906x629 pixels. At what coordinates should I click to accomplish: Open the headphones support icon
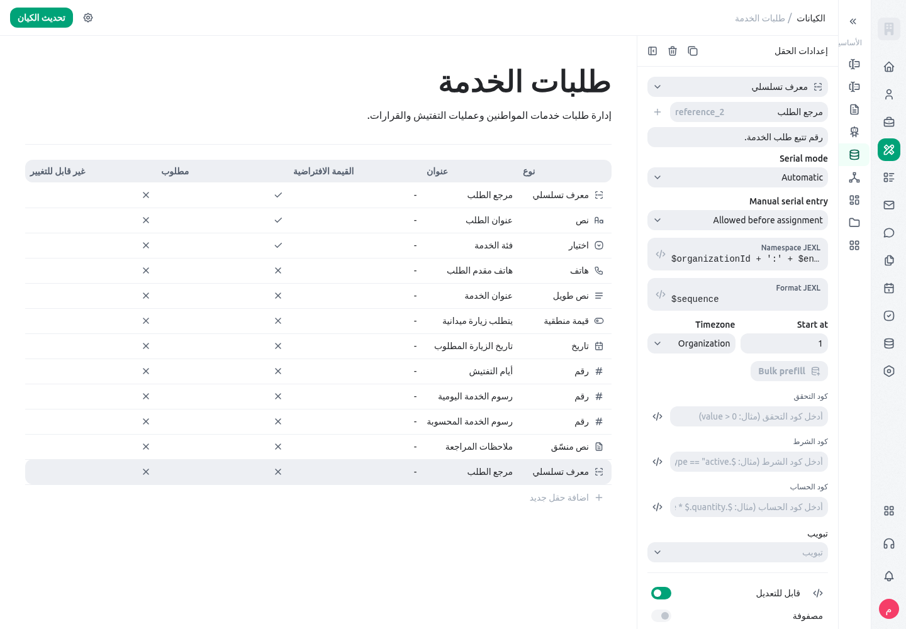coord(889,543)
